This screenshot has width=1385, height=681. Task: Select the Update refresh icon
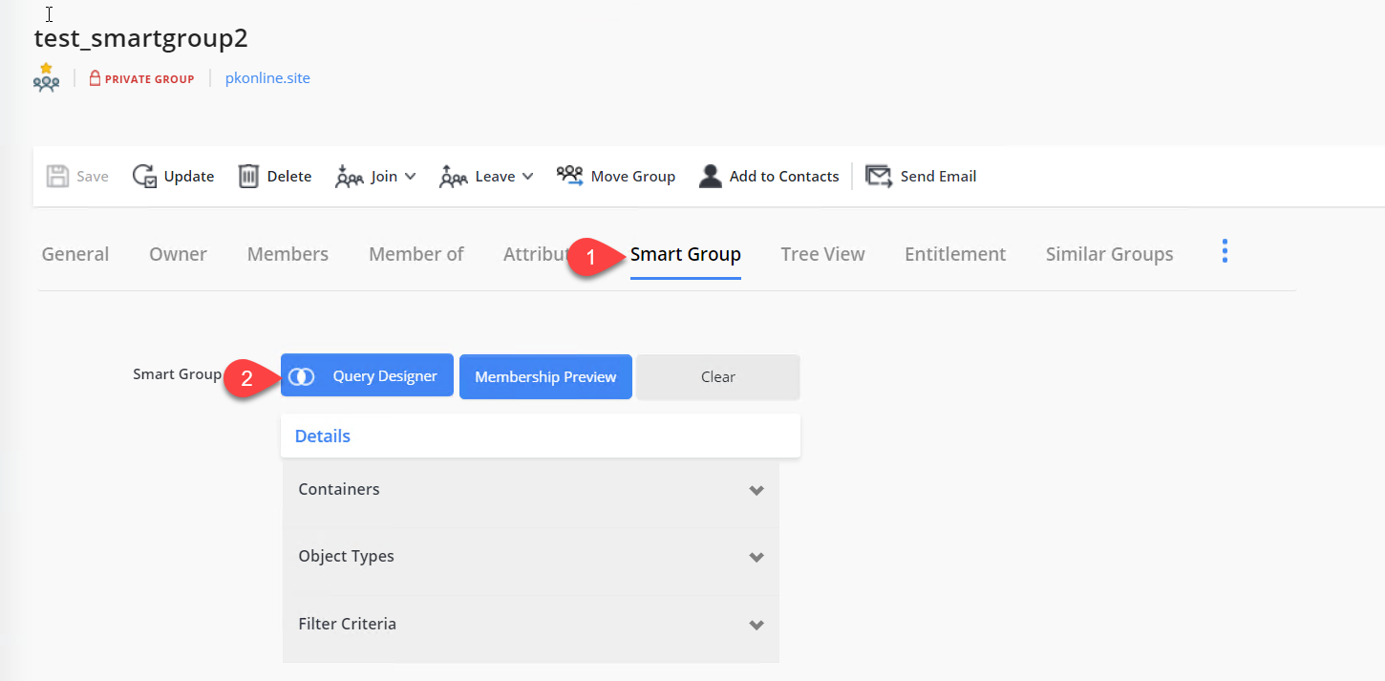pos(143,175)
